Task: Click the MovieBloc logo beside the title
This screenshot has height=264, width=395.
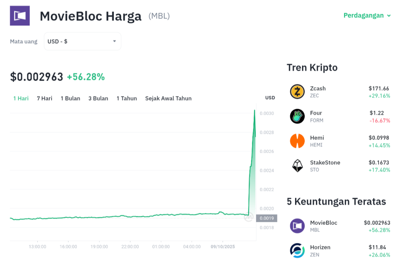Action: [20, 16]
